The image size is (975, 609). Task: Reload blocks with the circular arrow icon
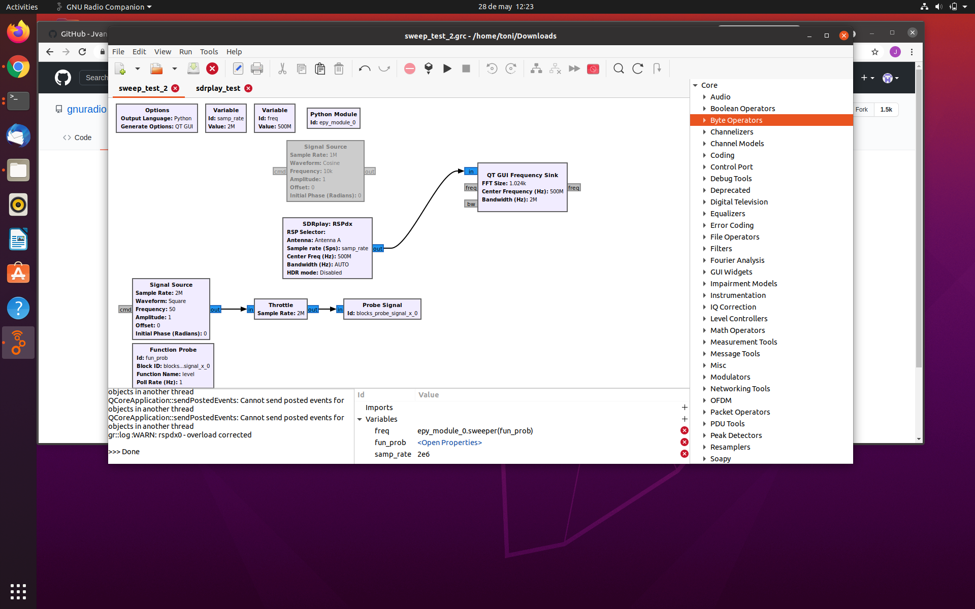click(637, 69)
